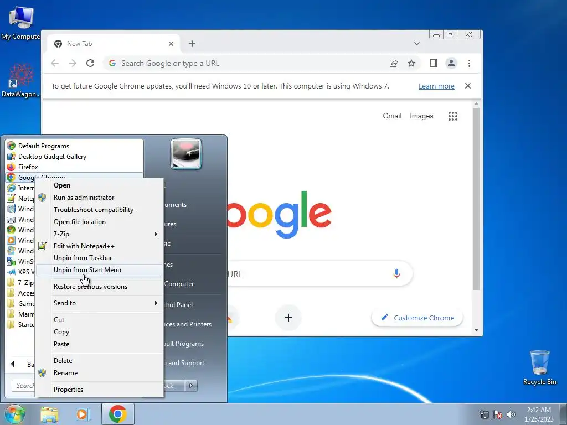Launch Firefox from Start menu
Screen dimensions: 567x425
(x=75, y=167)
